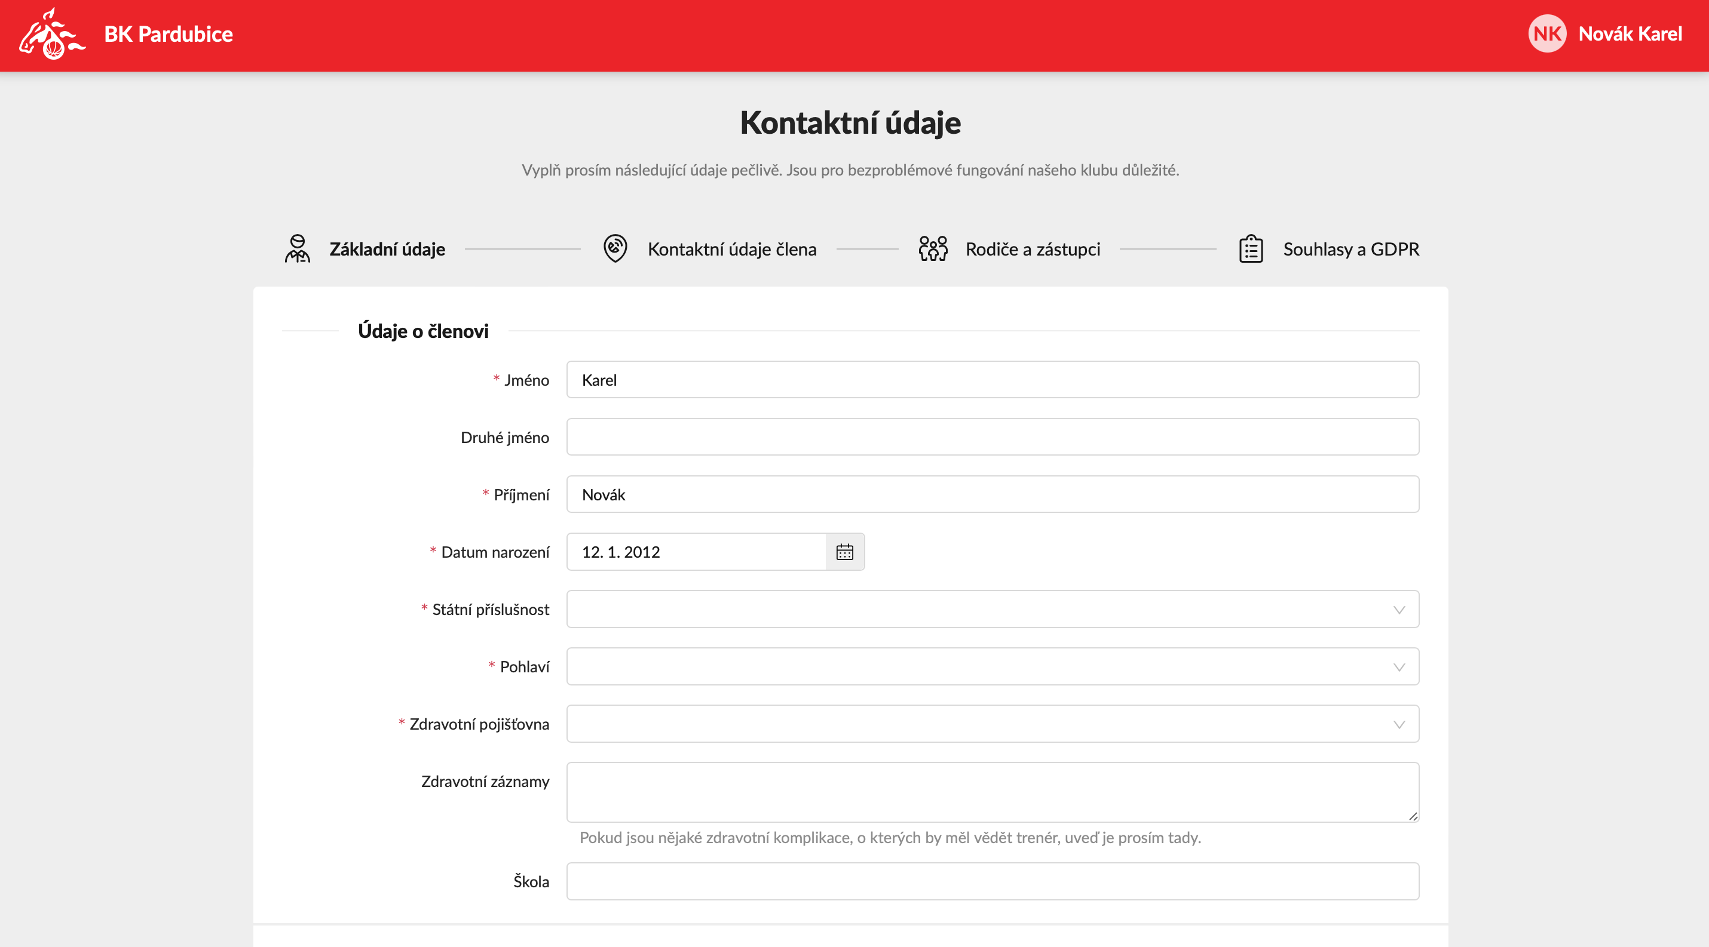Open the Zdravotní pojišťovna dropdown
Screen dimensions: 1709x947
(993, 724)
